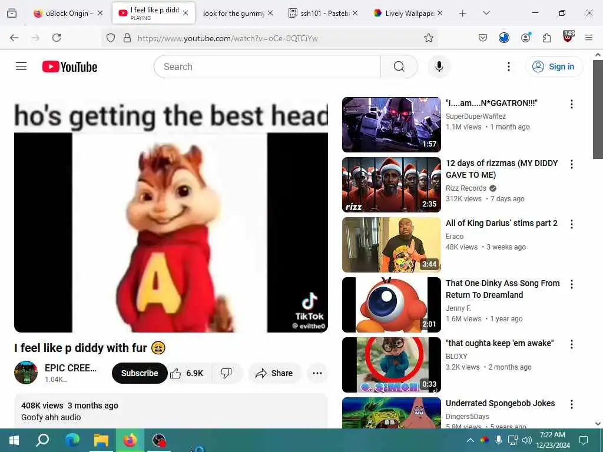Like the video with thumbs up
The height and width of the screenshot is (452, 603).
pos(188,373)
